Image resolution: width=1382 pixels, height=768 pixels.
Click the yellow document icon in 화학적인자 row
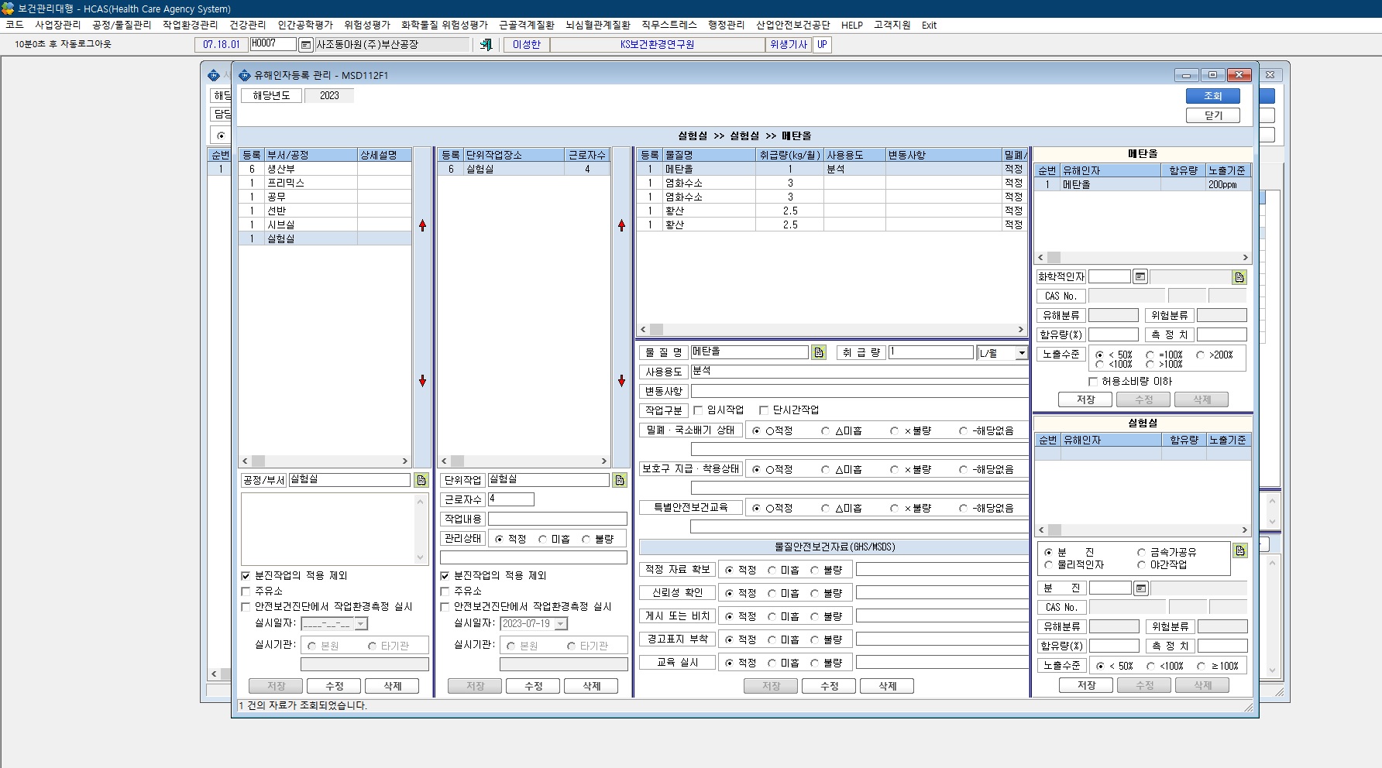[1239, 276]
